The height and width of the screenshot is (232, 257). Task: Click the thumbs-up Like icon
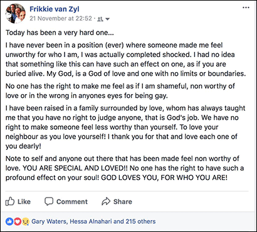click(10, 201)
